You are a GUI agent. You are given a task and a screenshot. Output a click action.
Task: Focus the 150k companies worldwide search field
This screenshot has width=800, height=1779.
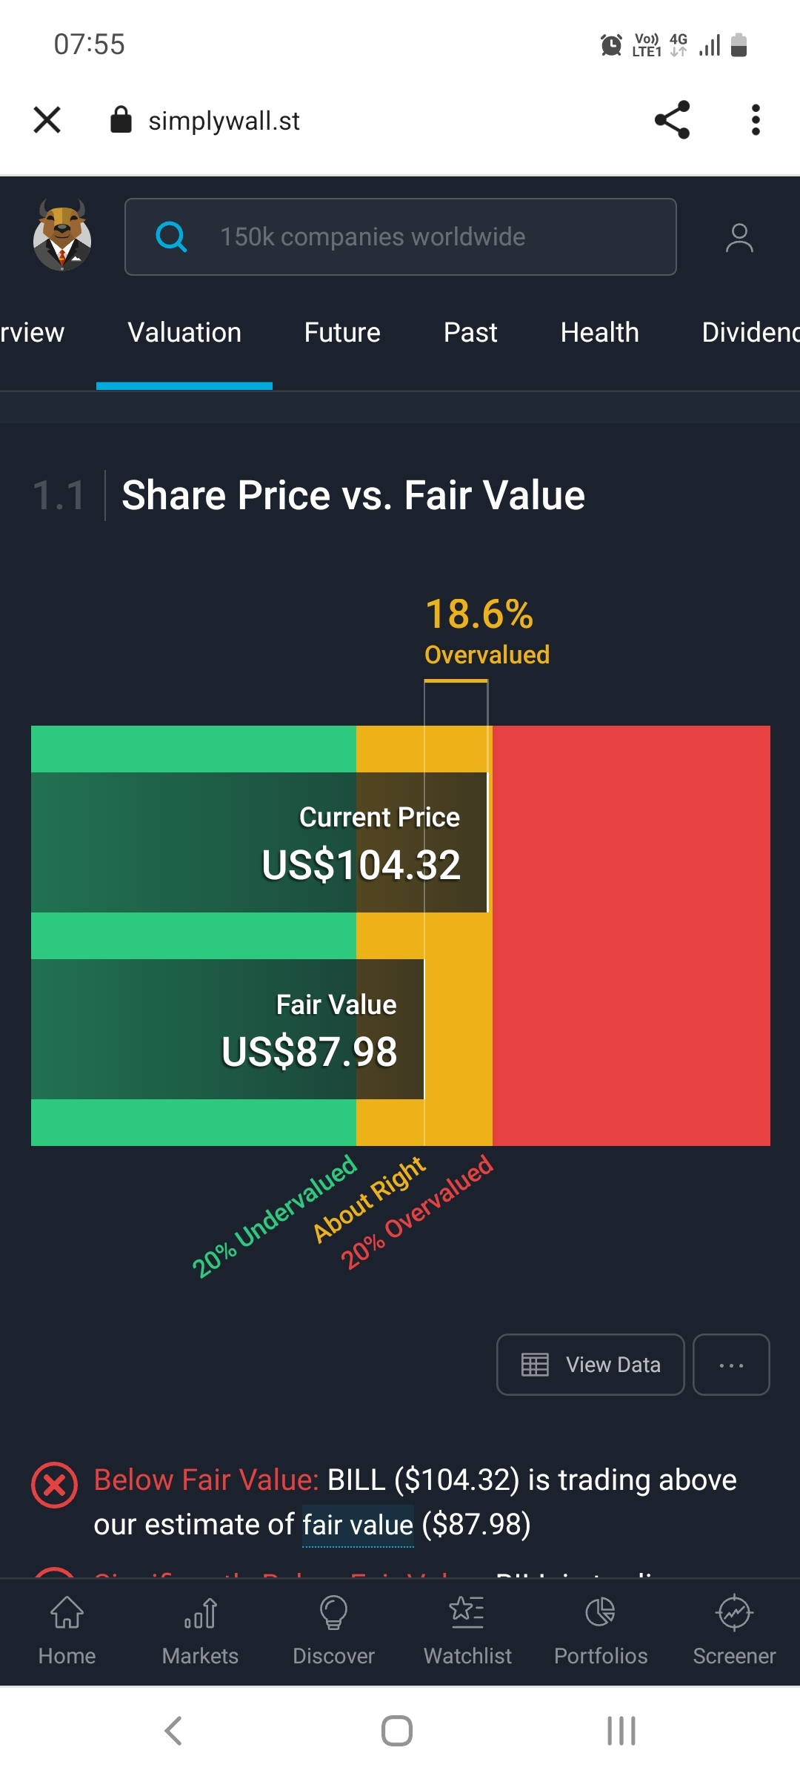[x=400, y=236]
